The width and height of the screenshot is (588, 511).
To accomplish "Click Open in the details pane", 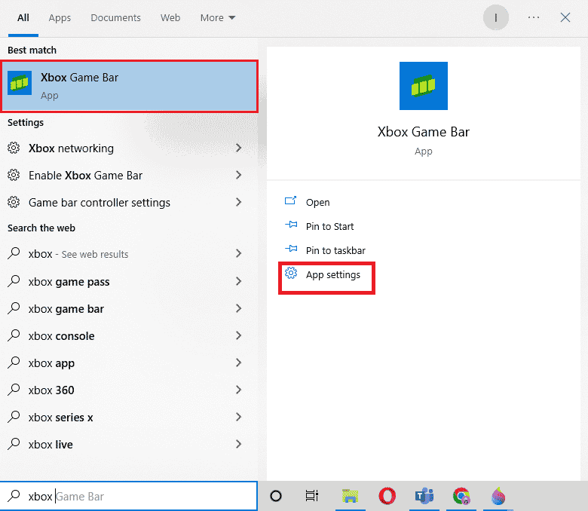I will tap(317, 202).
